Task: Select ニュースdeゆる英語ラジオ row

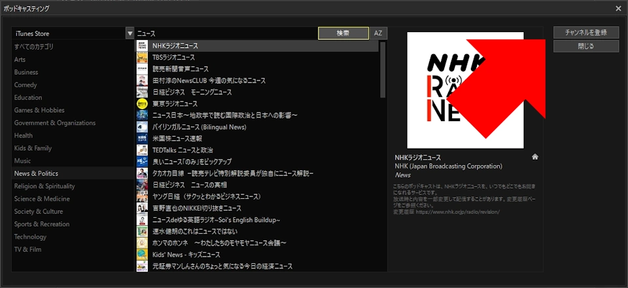Action: [258, 220]
